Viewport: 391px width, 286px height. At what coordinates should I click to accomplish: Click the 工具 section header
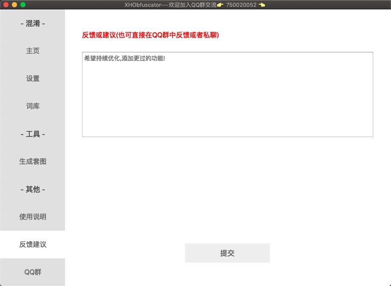pos(33,134)
